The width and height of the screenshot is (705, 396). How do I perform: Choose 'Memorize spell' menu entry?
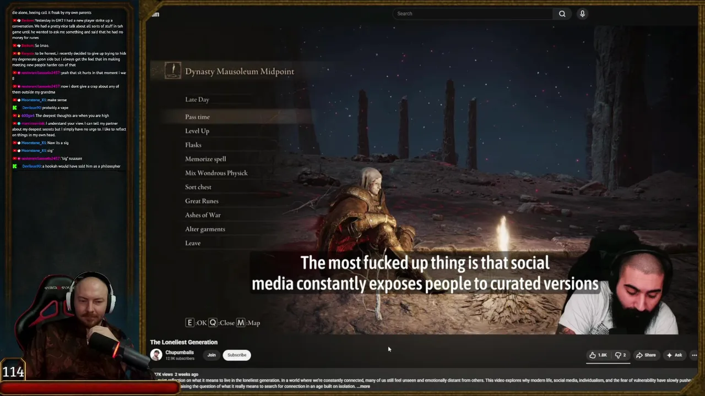205,159
